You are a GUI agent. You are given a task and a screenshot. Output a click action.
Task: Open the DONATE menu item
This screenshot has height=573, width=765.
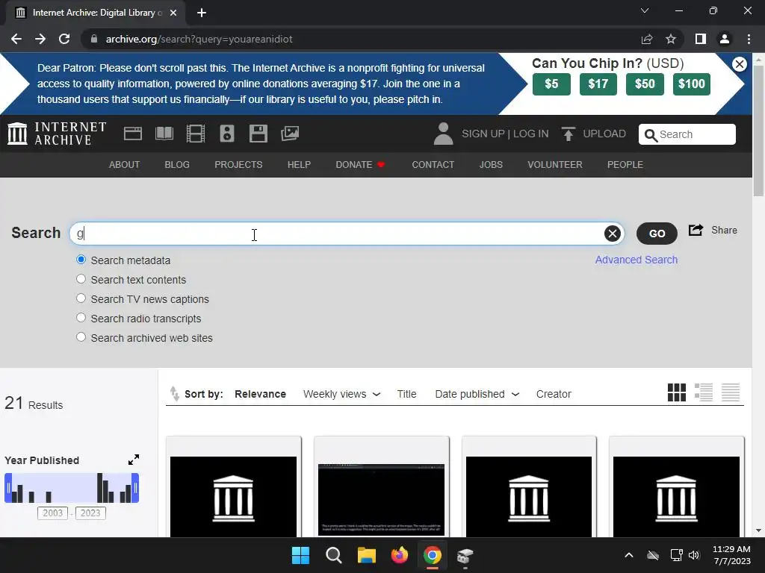click(x=361, y=165)
